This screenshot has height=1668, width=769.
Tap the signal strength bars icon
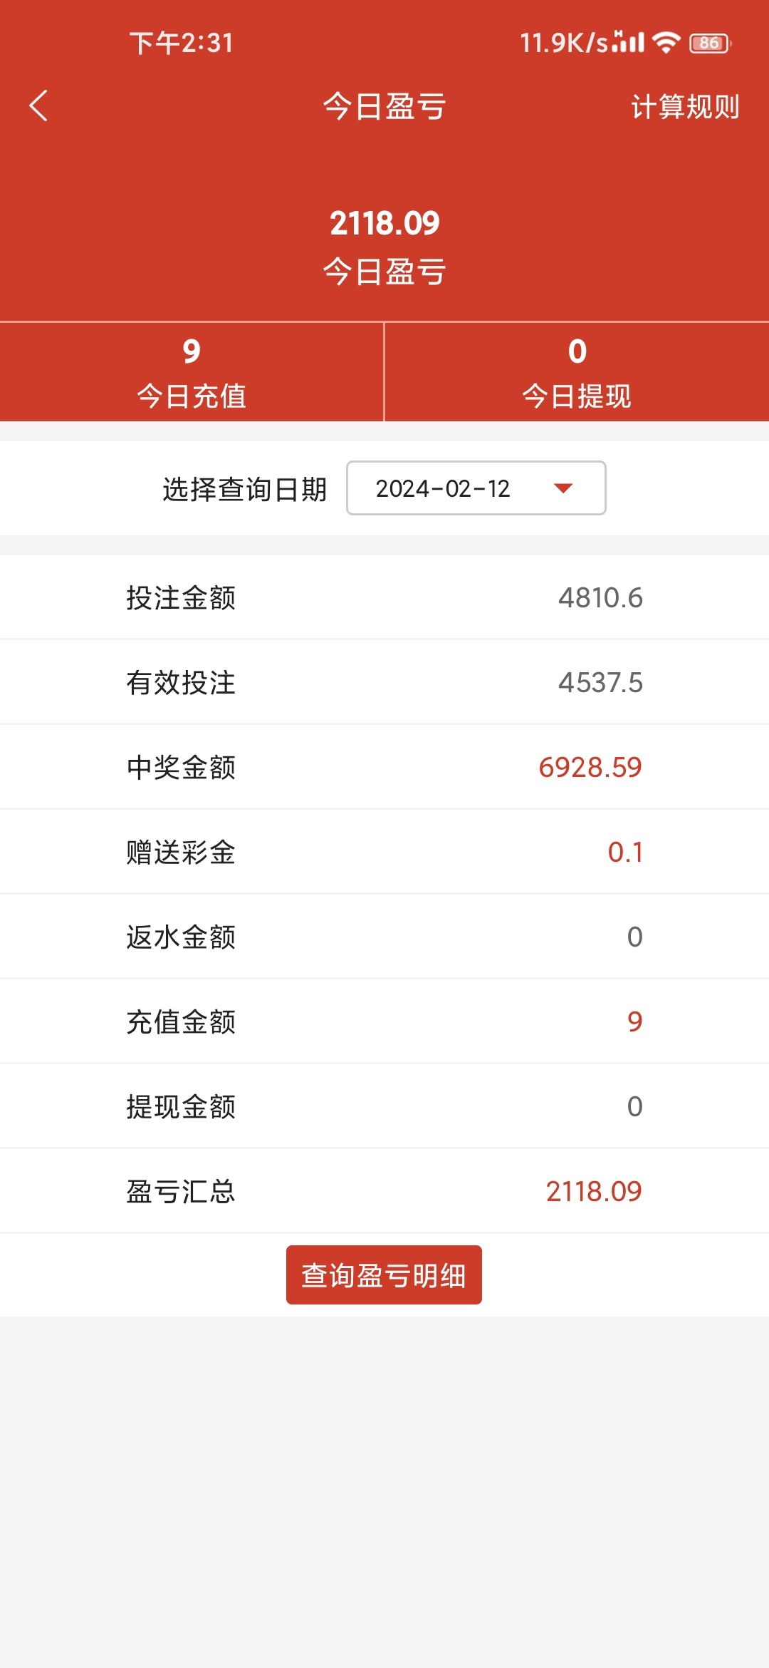tap(629, 42)
